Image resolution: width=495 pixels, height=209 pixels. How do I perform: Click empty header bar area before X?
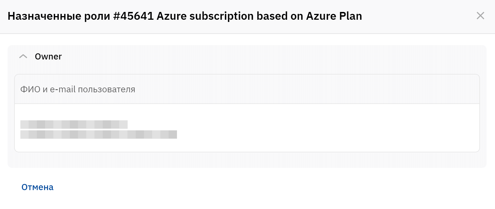point(419,16)
